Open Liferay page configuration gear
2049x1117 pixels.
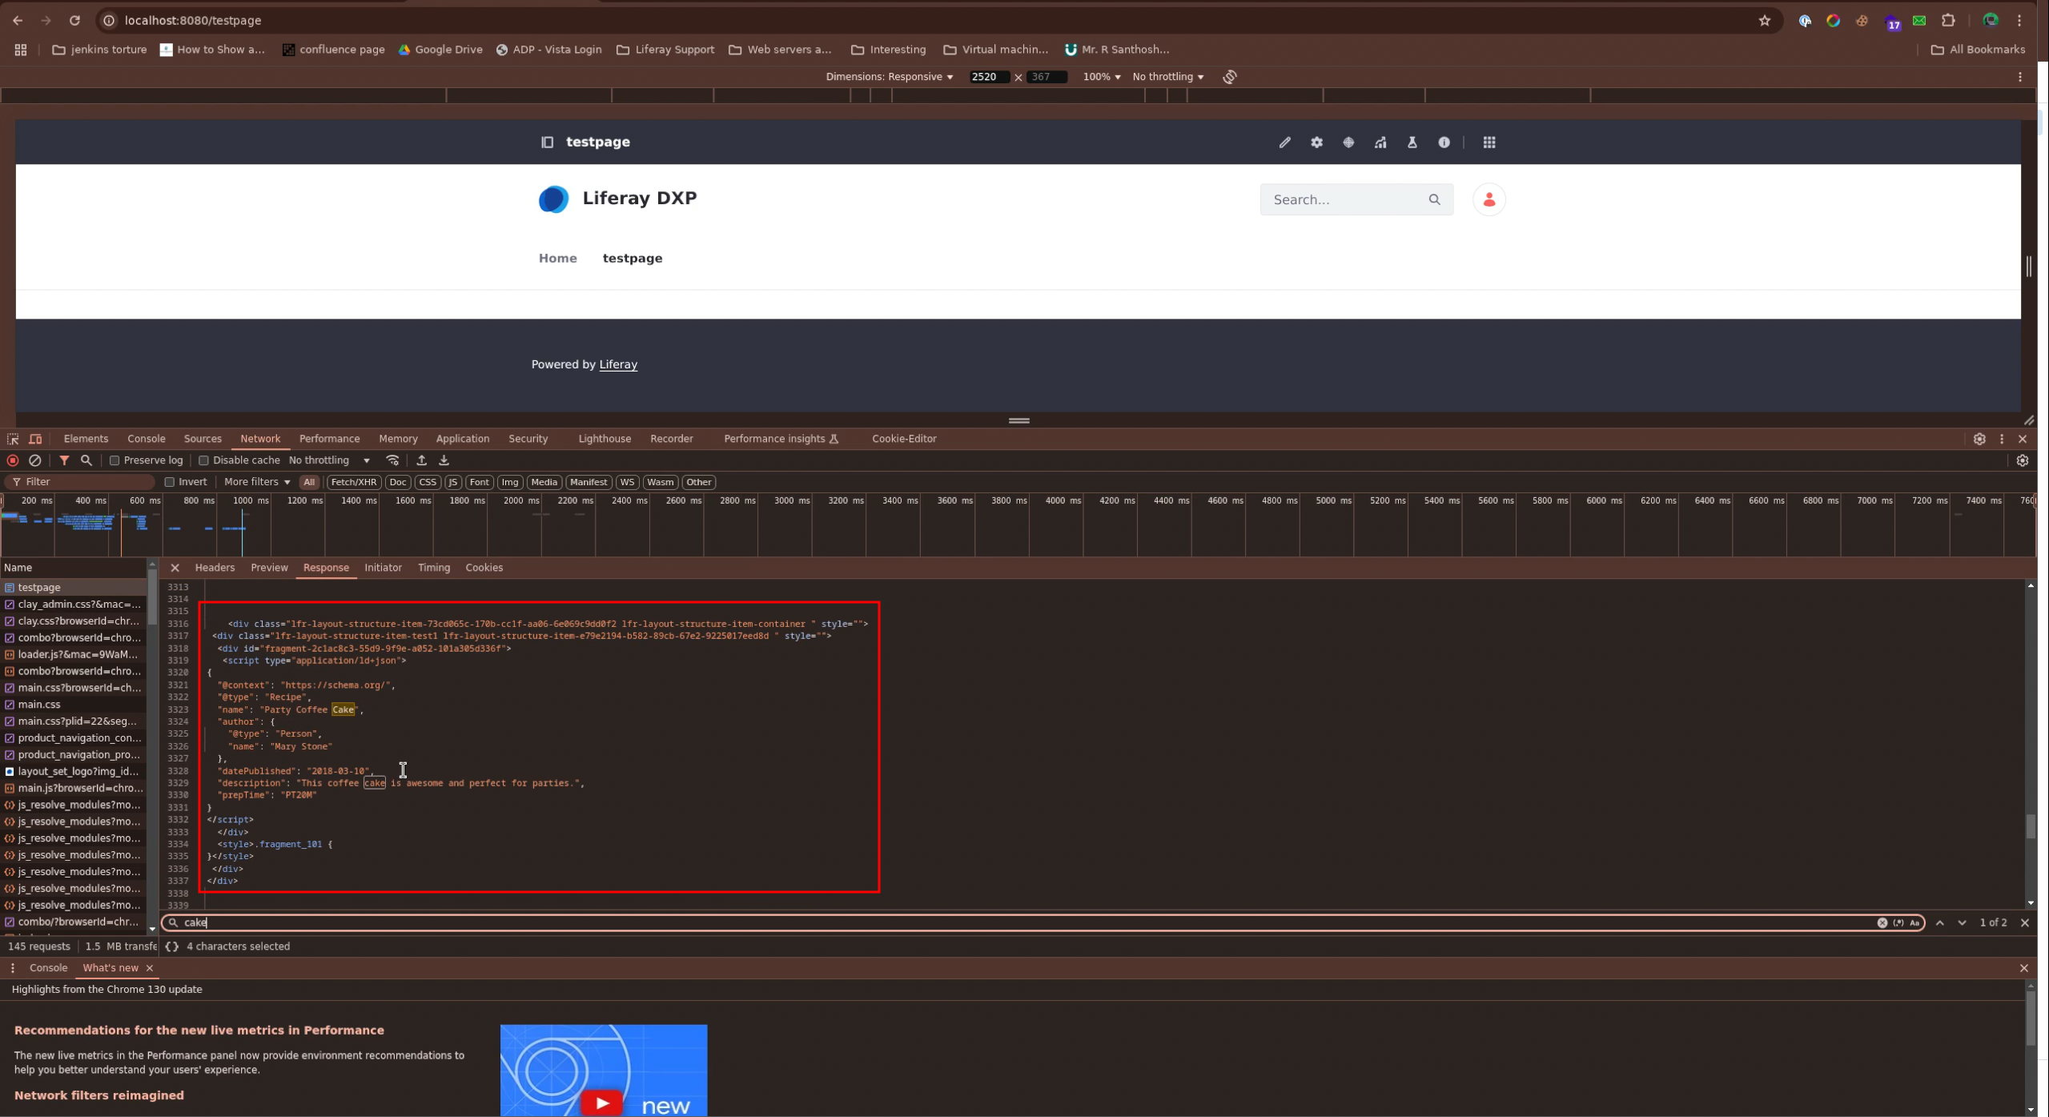pyautogui.click(x=1316, y=143)
